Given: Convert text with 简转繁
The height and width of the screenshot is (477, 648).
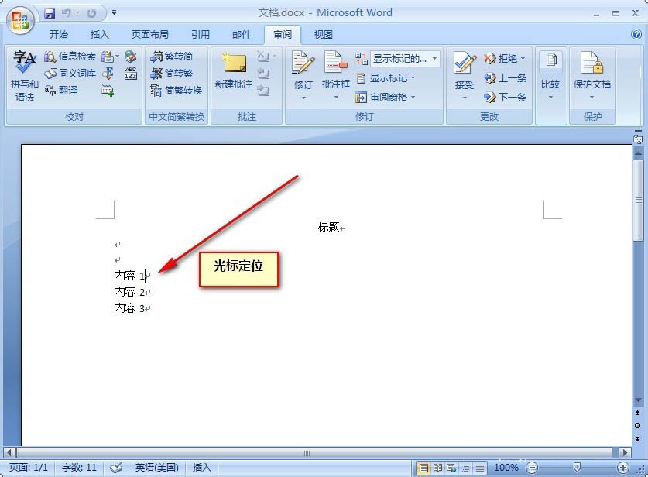Looking at the screenshot, I should click(172, 73).
